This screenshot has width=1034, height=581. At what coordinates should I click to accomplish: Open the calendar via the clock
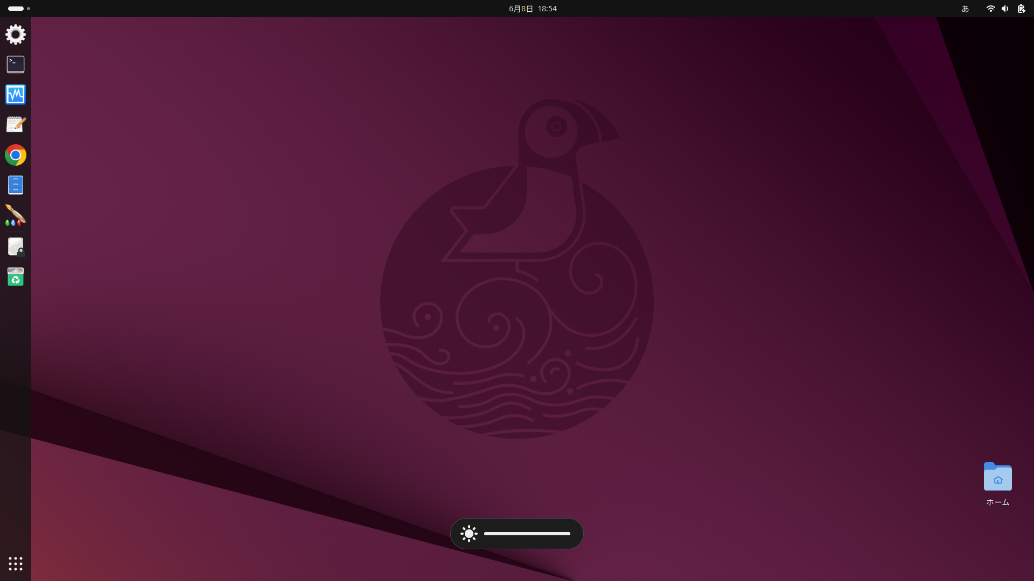click(532, 8)
